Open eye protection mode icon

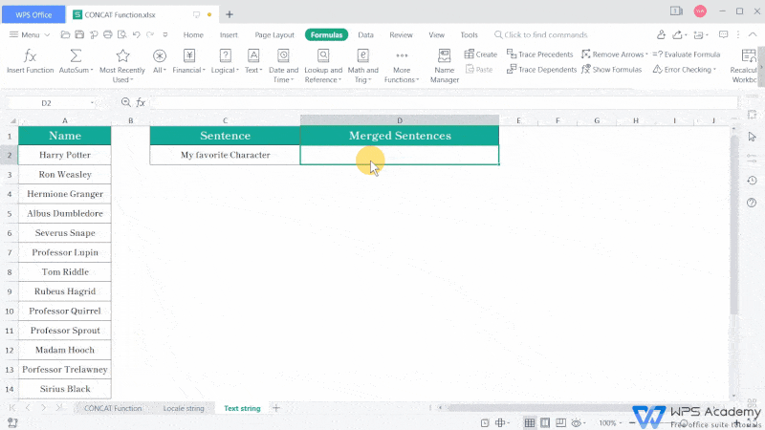click(x=577, y=423)
